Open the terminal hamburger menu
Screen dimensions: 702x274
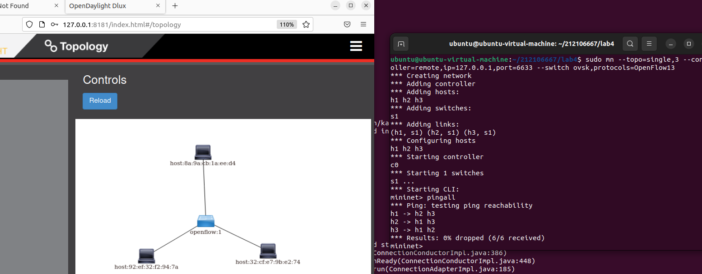point(649,44)
